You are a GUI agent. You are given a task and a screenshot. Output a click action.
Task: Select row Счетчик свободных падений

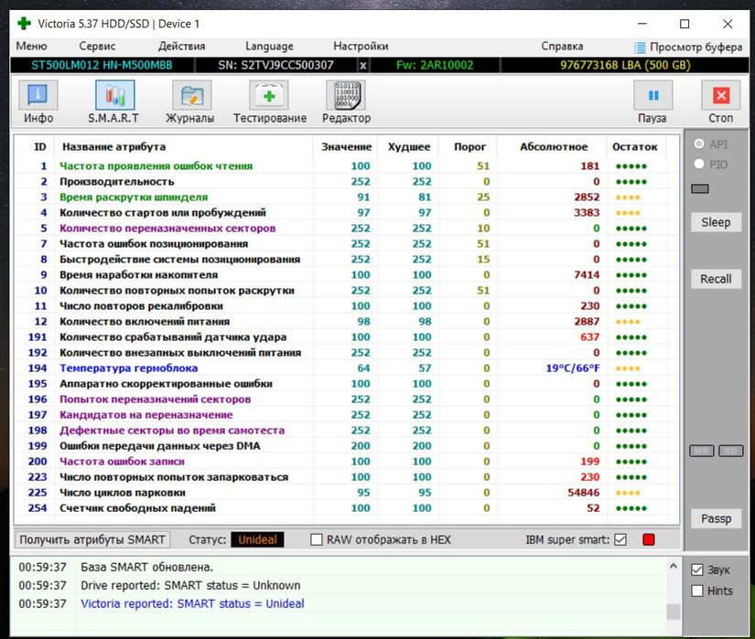tap(347, 507)
